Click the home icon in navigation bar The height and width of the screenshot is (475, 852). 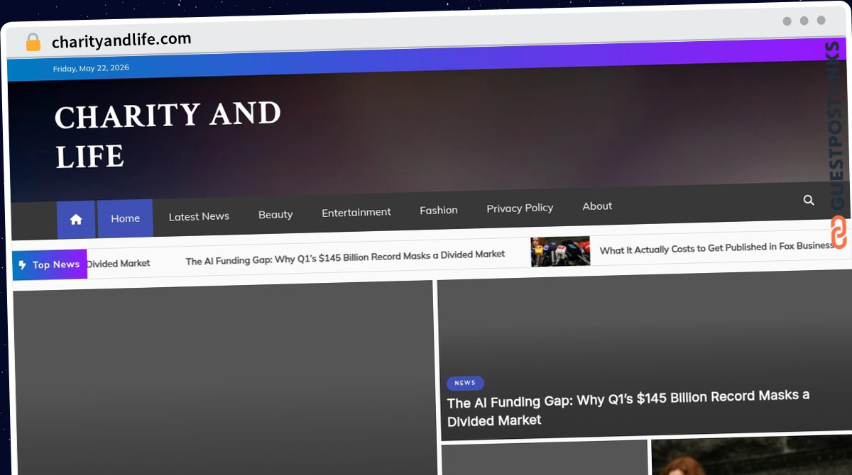[x=76, y=220]
